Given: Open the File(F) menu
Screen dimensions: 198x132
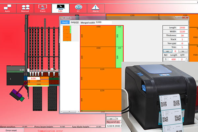Looking at the screenshot, I should pos(65,22).
